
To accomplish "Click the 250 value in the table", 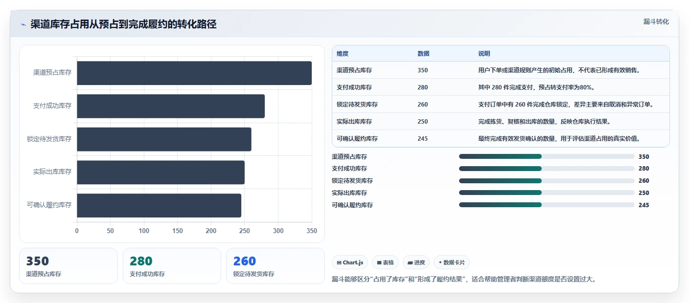I will (x=423, y=122).
